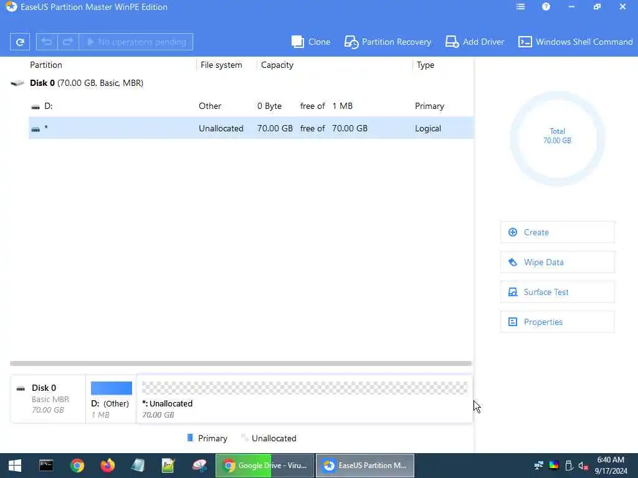The height and width of the screenshot is (478, 638).
Task: Click the Total 70.00 GB ring chart
Action: 558,139
